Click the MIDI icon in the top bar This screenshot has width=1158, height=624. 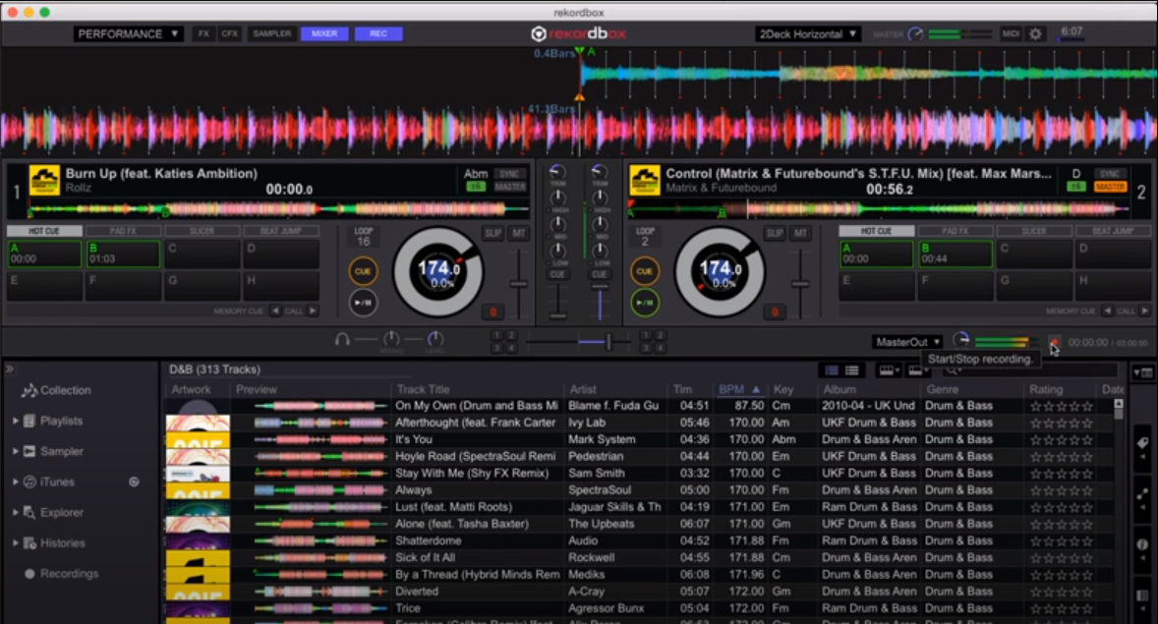1010,32
